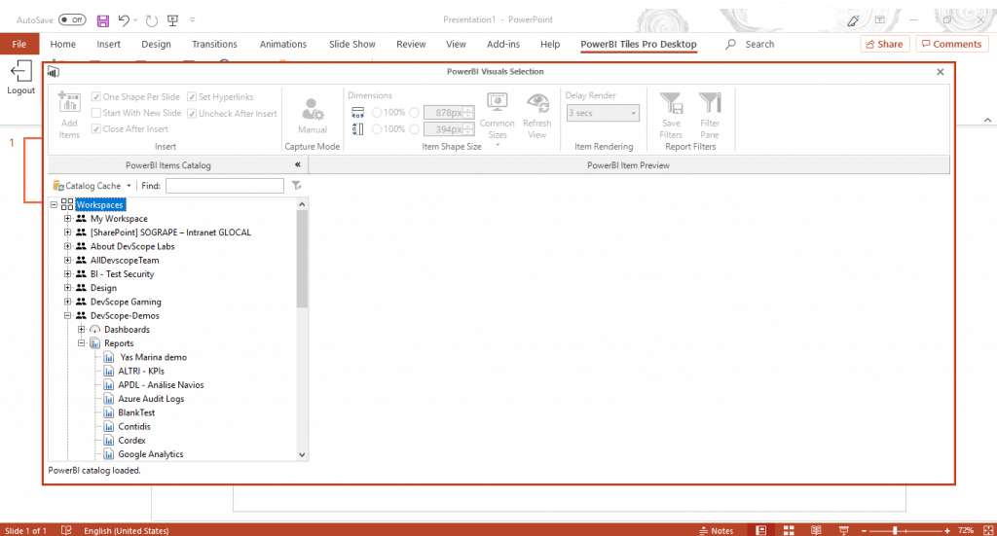Image resolution: width=997 pixels, height=536 pixels.
Task: Open the Delay Render 3 secs dropdown
Action: tap(603, 113)
